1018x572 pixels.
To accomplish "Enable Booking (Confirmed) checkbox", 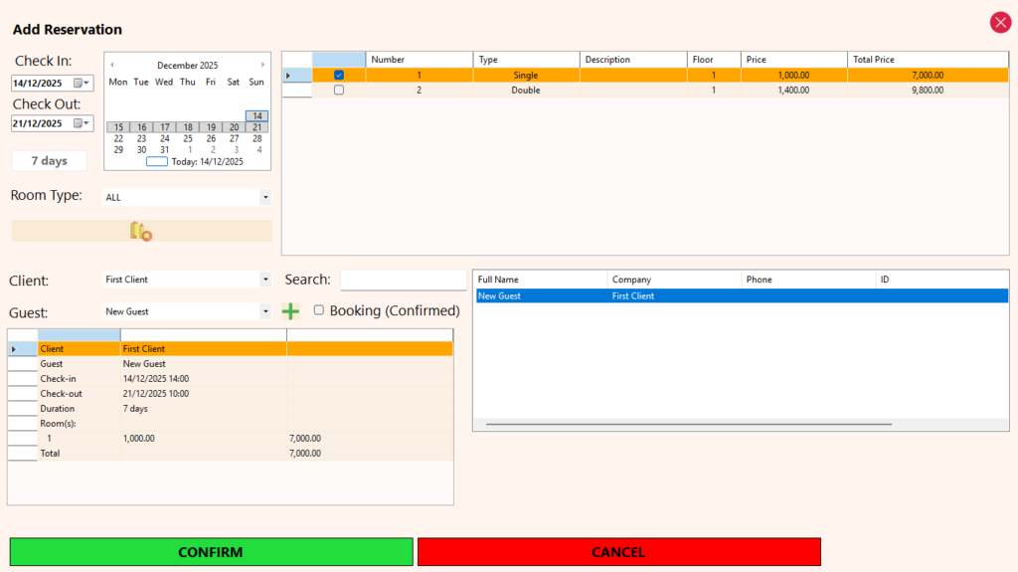I will [319, 310].
